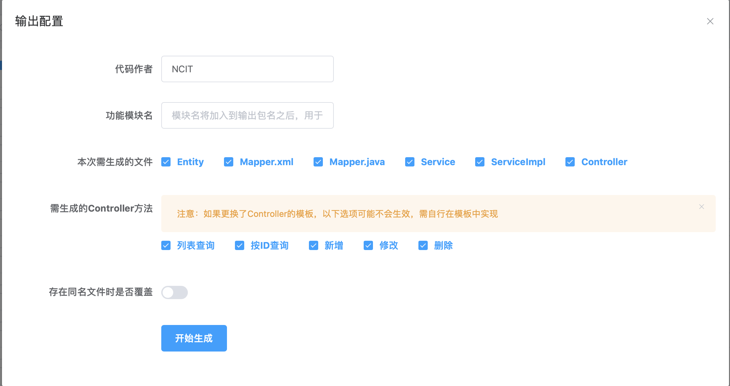This screenshot has height=386, width=730.
Task: Click the 开始生成 button
Action: [x=194, y=338]
